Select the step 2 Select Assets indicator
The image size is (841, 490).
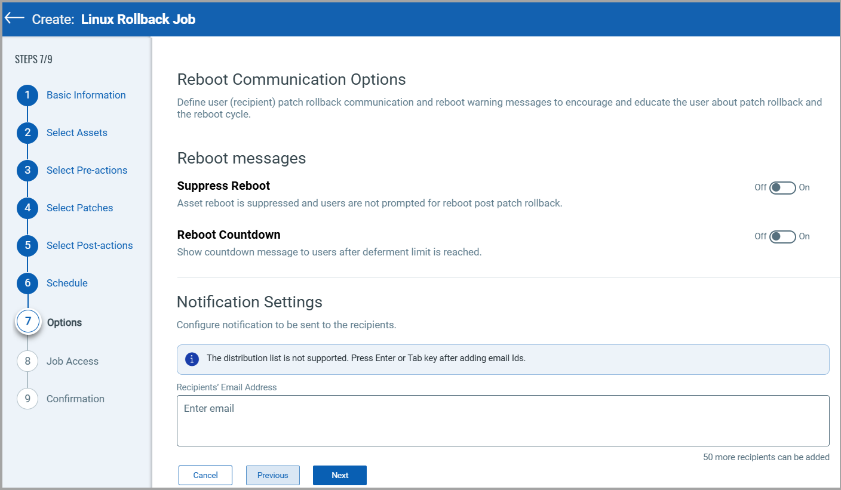(27, 132)
